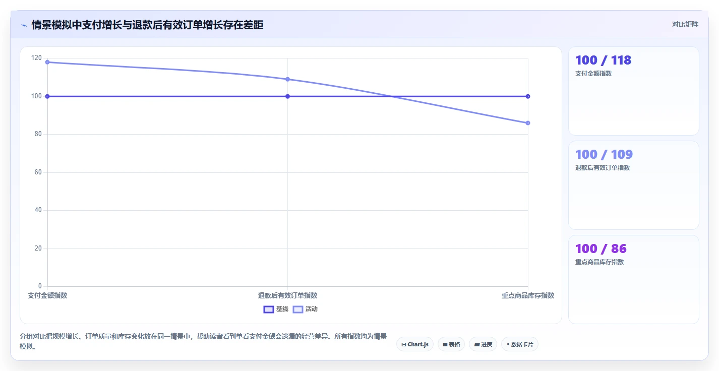Click the 支付金额指数 label in the card
The height and width of the screenshot is (371, 719).
pyautogui.click(x=593, y=74)
